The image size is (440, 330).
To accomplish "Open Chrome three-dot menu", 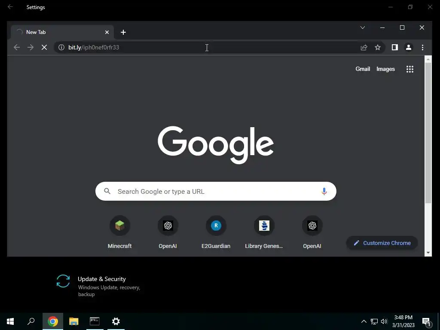I will pyautogui.click(x=423, y=47).
